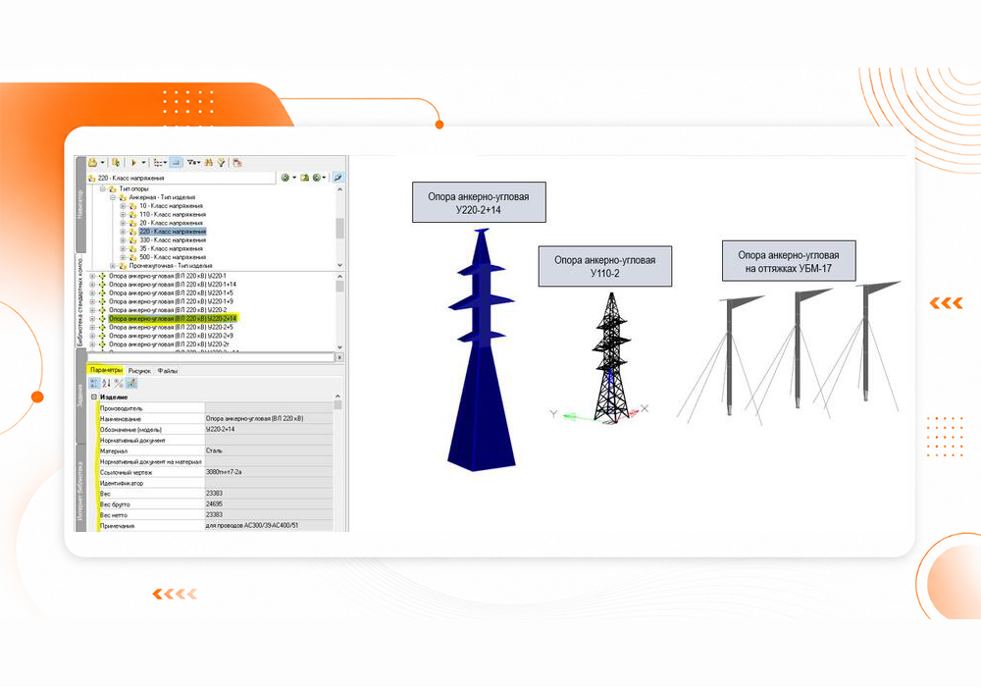
Task: Open 'Библиотека стандартных компонентов' side tab
Action: click(80, 300)
